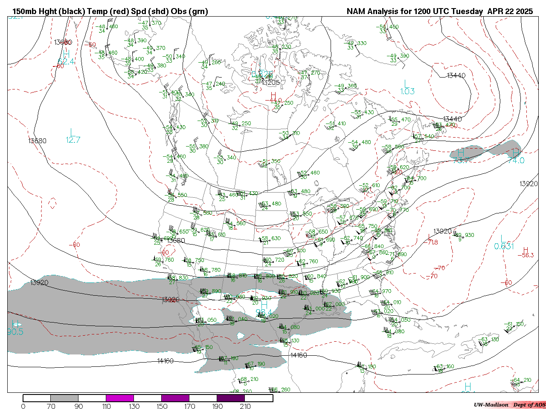Click the 150mb Hght map title text
546x409 pixels.
(110, 12)
